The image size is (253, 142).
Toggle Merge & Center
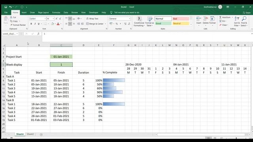pyautogui.click(x=95, y=24)
